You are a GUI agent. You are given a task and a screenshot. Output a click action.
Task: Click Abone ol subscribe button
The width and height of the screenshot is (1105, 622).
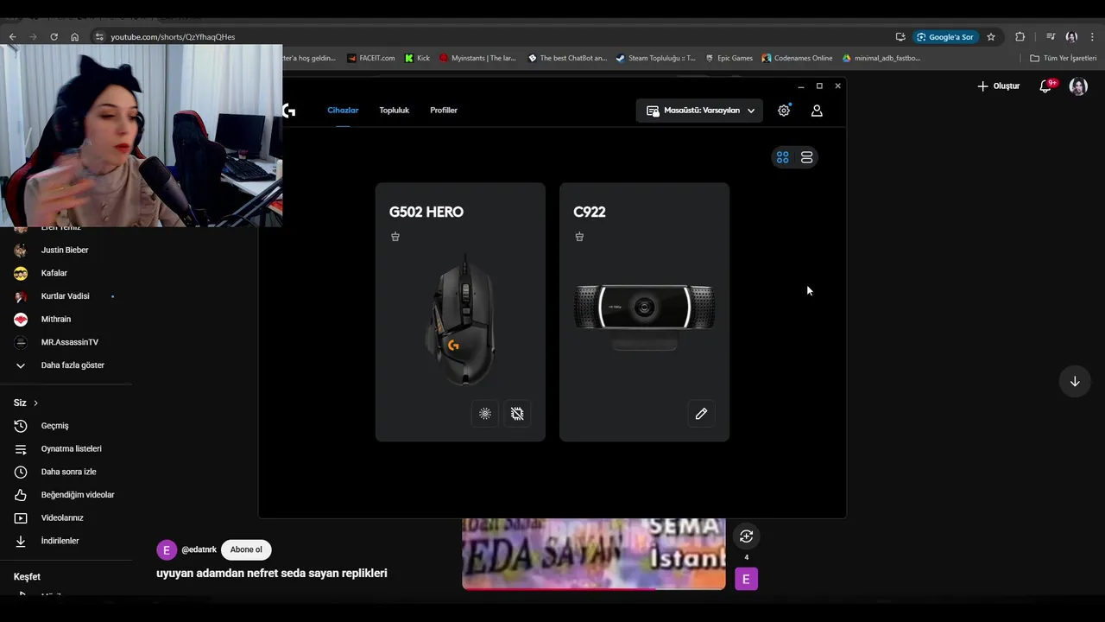246,549
